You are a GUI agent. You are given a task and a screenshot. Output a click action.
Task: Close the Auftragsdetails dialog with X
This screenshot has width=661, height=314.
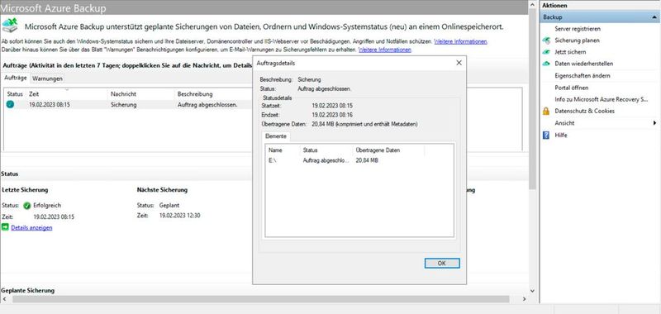(x=459, y=63)
